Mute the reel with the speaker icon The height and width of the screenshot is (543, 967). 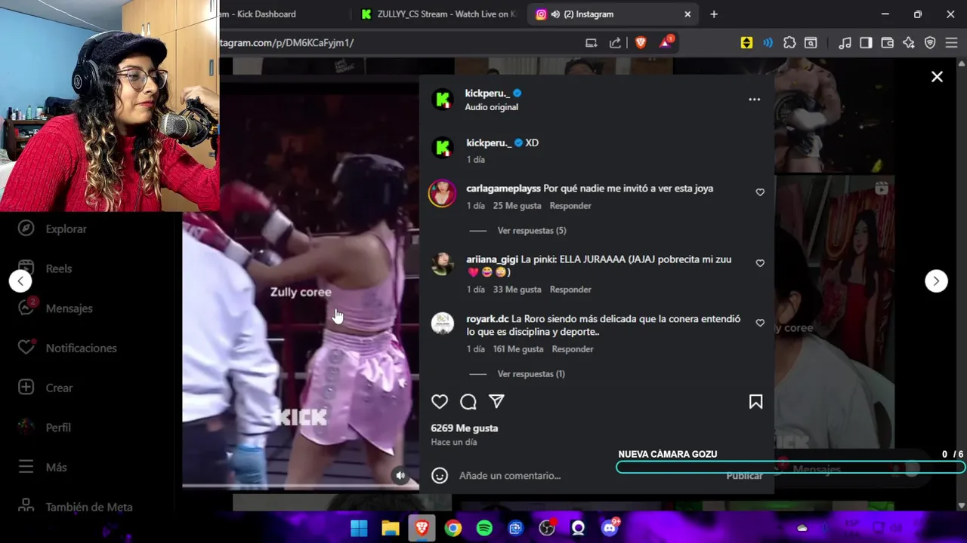click(x=400, y=475)
